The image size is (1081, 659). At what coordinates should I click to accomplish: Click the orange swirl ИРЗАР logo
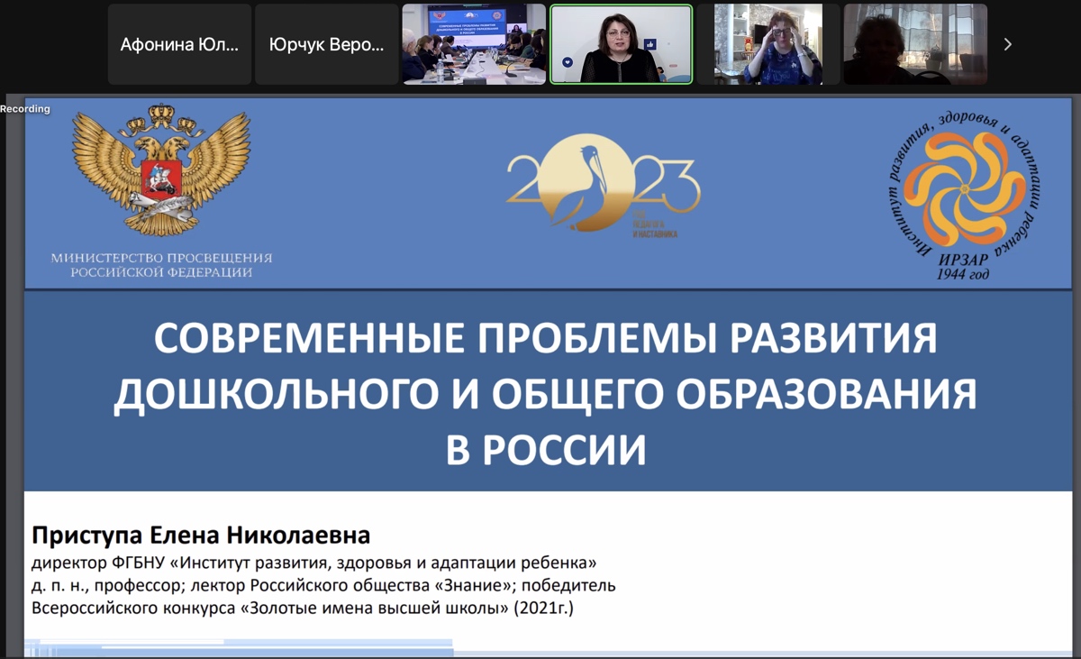click(962, 191)
